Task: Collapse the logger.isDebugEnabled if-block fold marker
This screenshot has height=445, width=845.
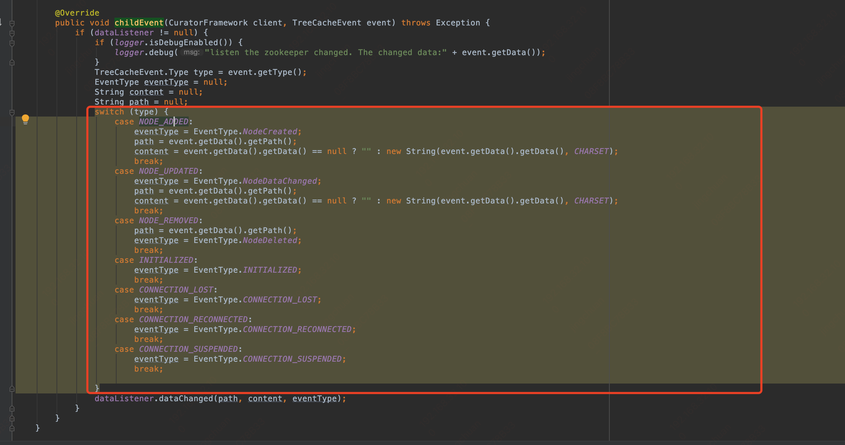Action: click(x=12, y=43)
